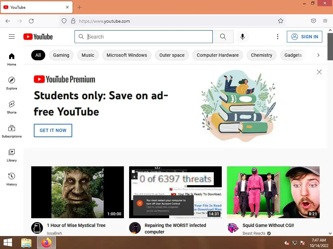Screen dimensions: 333x249
Task: Click the site security padlock icon
Action: (x=73, y=21)
